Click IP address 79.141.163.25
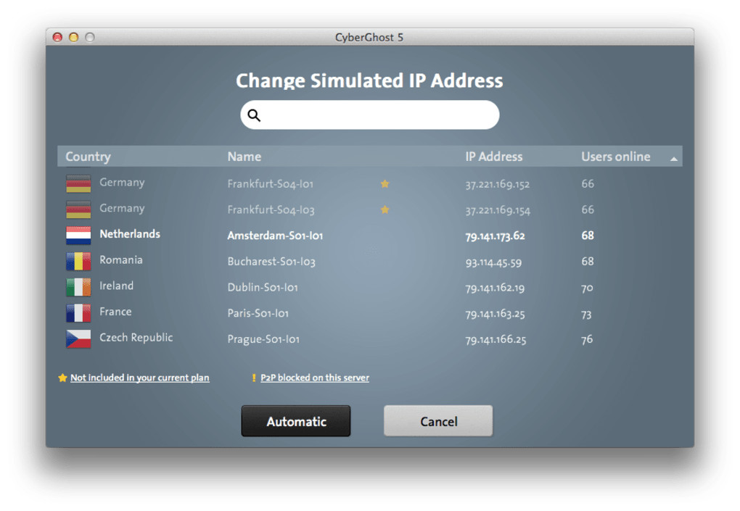740x511 pixels. (495, 314)
